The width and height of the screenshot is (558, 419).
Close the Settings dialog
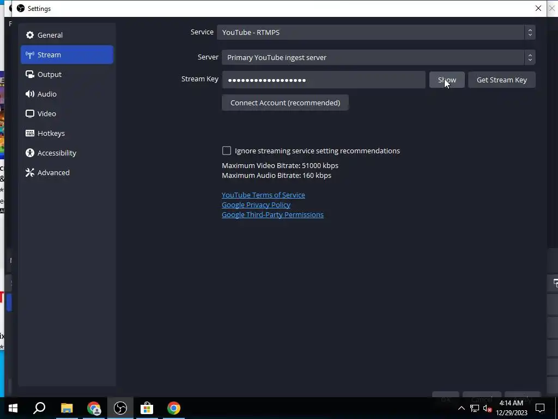[x=538, y=8]
